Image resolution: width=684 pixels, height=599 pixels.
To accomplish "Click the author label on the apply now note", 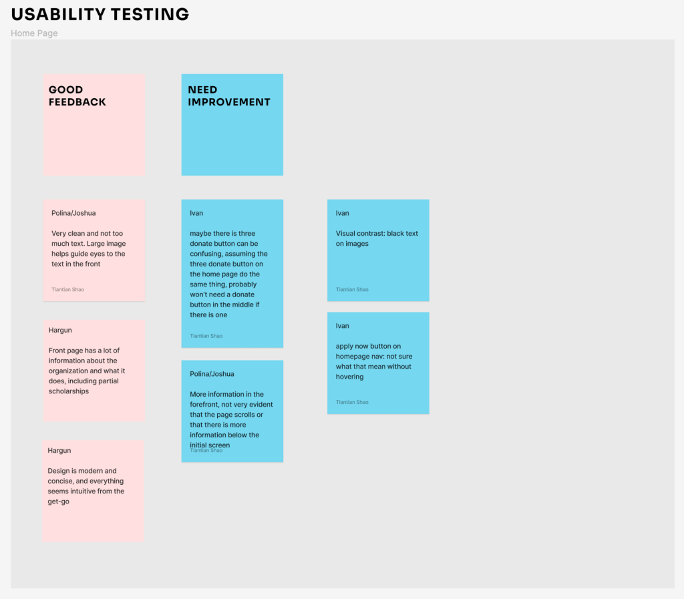I will click(352, 403).
